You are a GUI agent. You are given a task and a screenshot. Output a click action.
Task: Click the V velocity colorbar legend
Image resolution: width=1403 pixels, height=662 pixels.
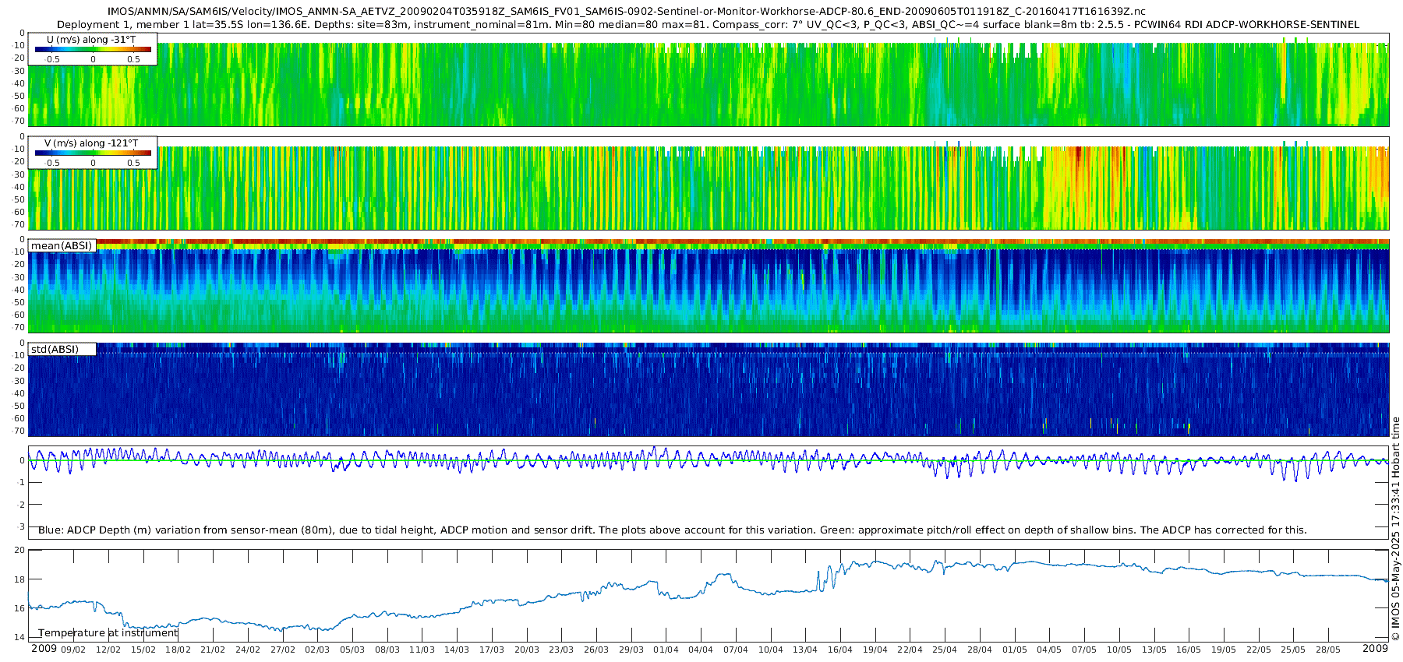click(x=93, y=153)
